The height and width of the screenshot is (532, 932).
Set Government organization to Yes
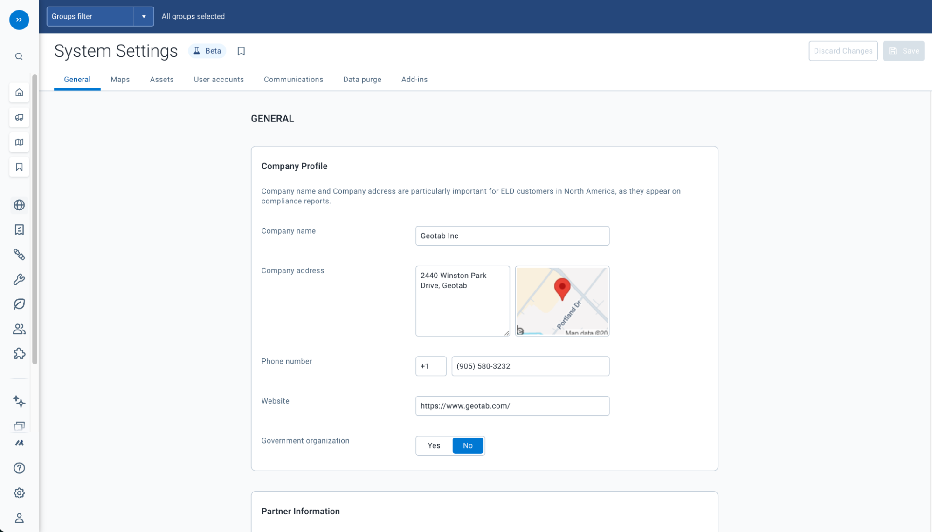pyautogui.click(x=433, y=445)
